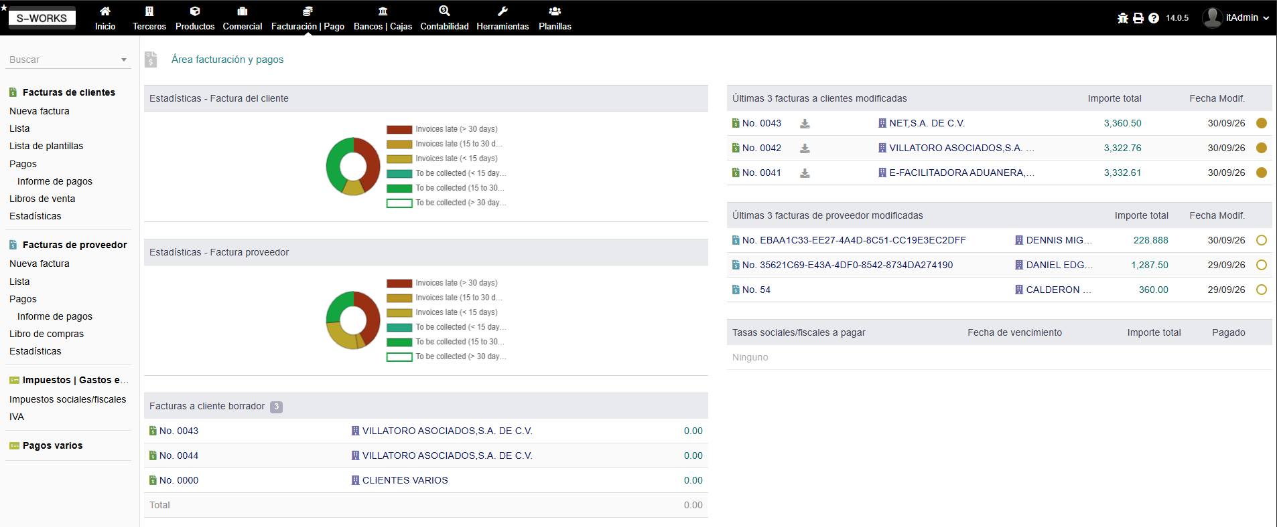Open the Inicio home icon

pos(105,11)
